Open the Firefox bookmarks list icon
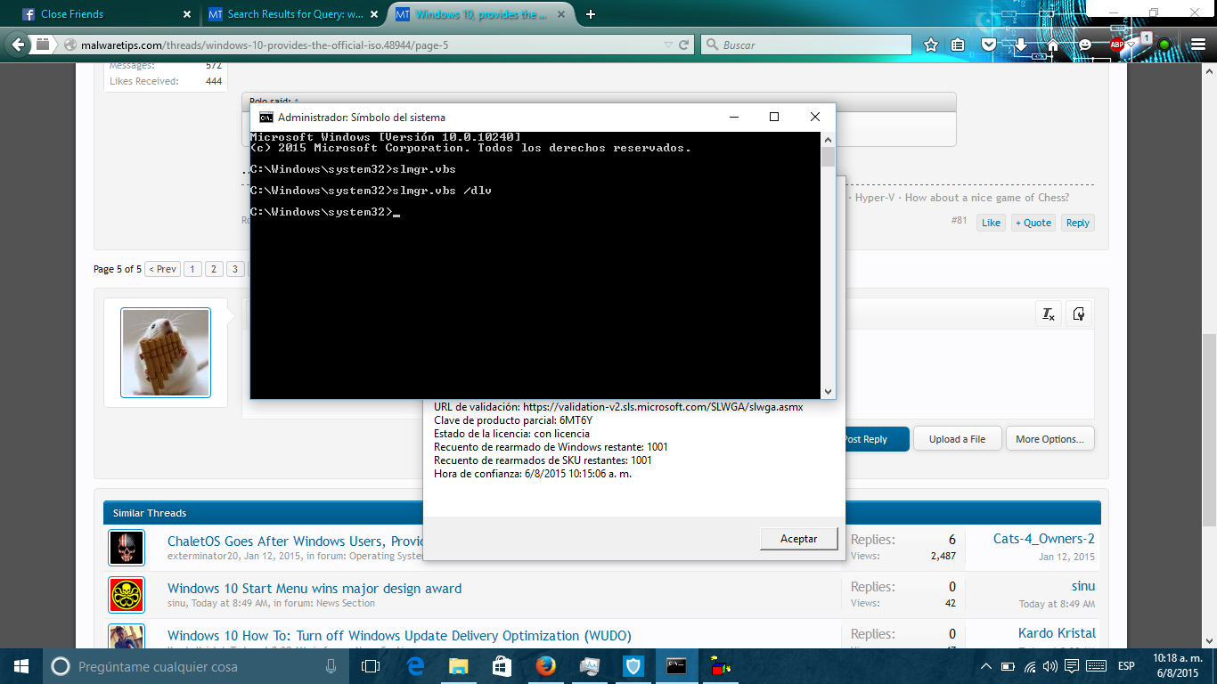This screenshot has height=684, width=1217. [x=958, y=45]
